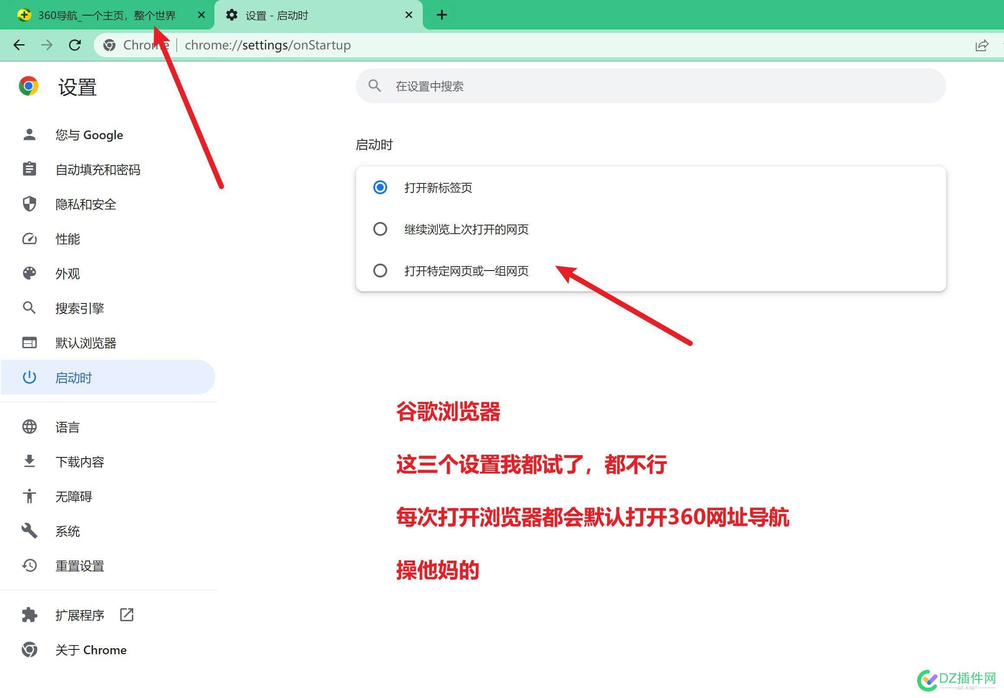1004x698 pixels.
Task: Click the search magnifier icon in settings
Action: [374, 86]
